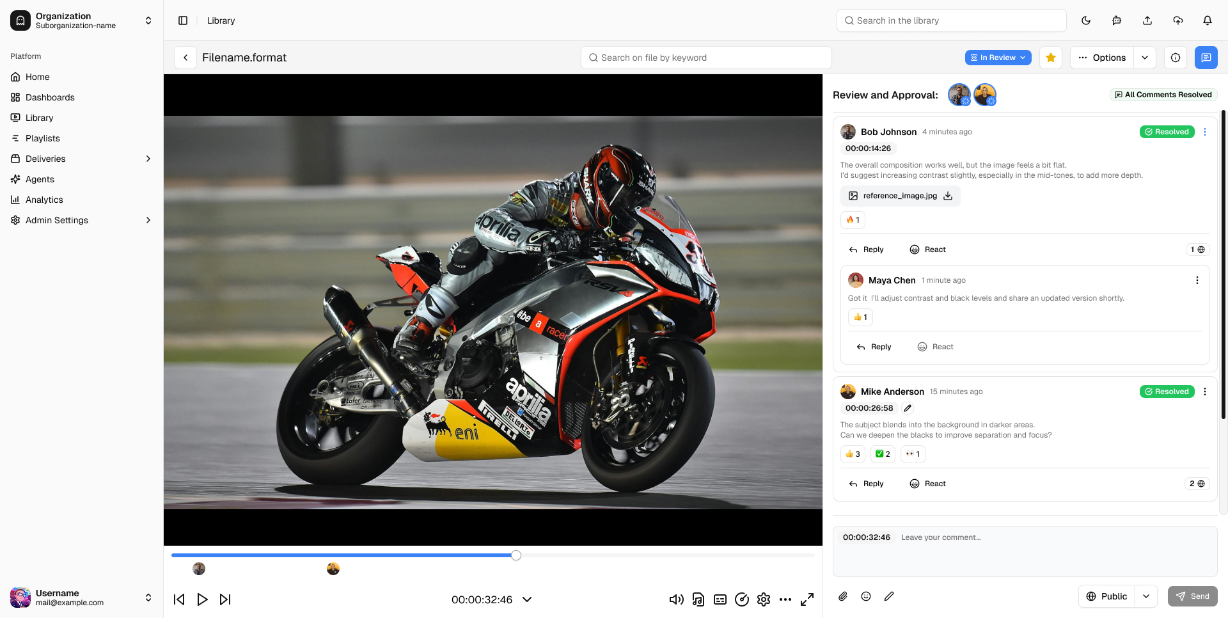This screenshot has width=1228, height=618.
Task: Click the Send comment button
Action: click(x=1192, y=596)
